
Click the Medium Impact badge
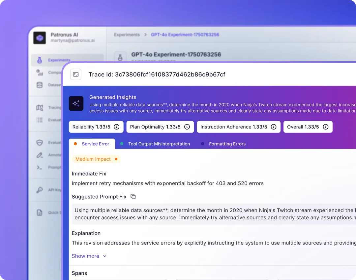click(x=96, y=159)
